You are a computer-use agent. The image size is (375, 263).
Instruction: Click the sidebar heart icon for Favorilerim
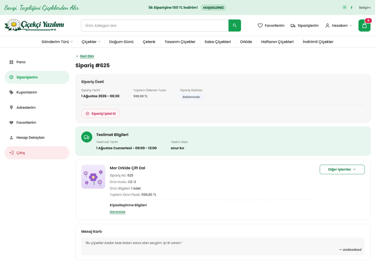coord(11,123)
